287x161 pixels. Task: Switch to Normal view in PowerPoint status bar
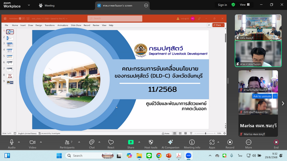(174, 133)
